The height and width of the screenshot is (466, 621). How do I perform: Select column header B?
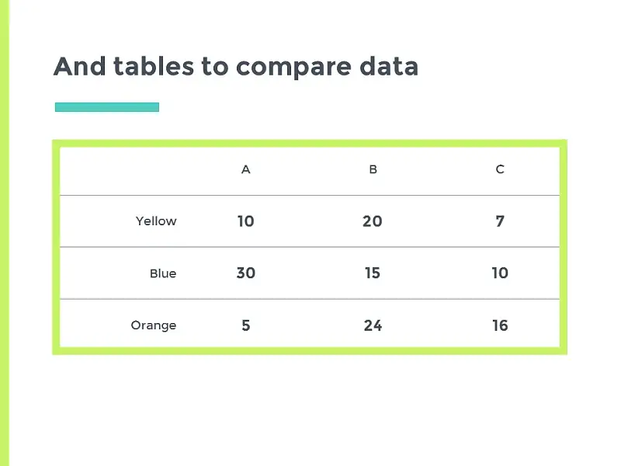373,169
